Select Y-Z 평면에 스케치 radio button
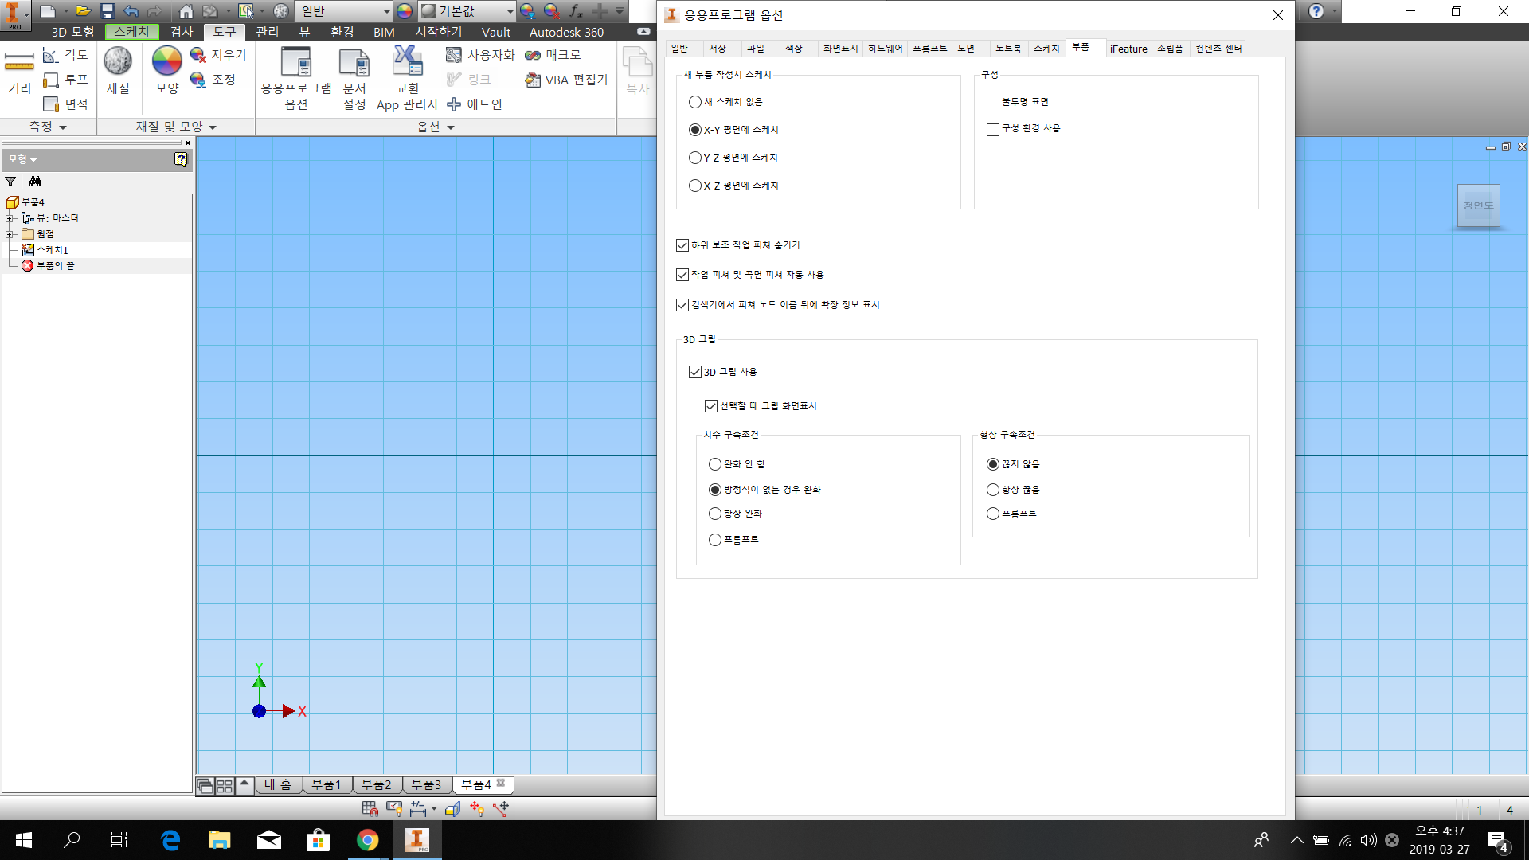Viewport: 1529px width, 860px height. tap(695, 158)
